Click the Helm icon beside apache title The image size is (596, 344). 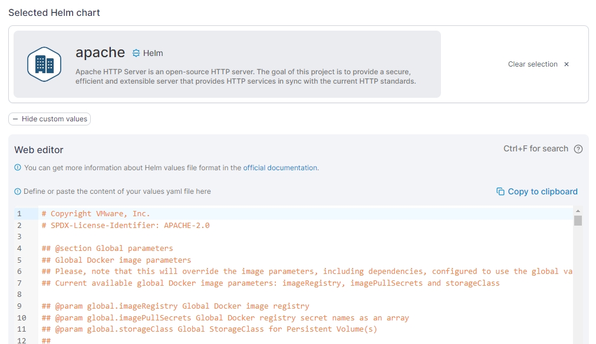coord(136,53)
